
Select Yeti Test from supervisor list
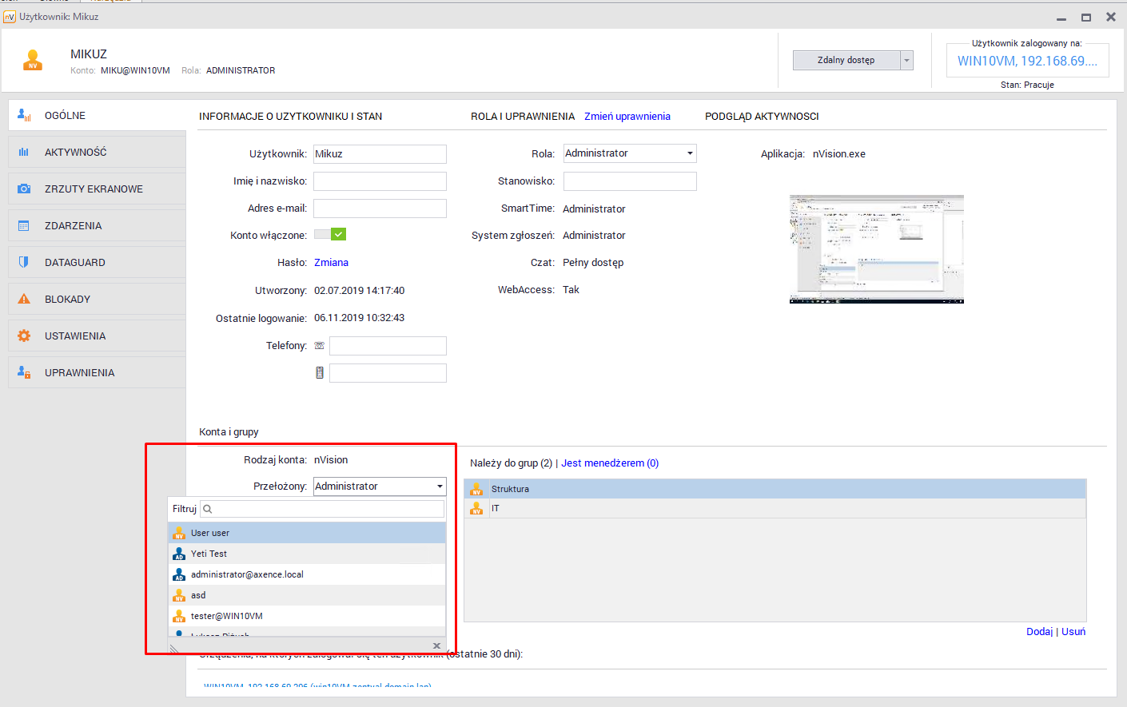pos(209,554)
